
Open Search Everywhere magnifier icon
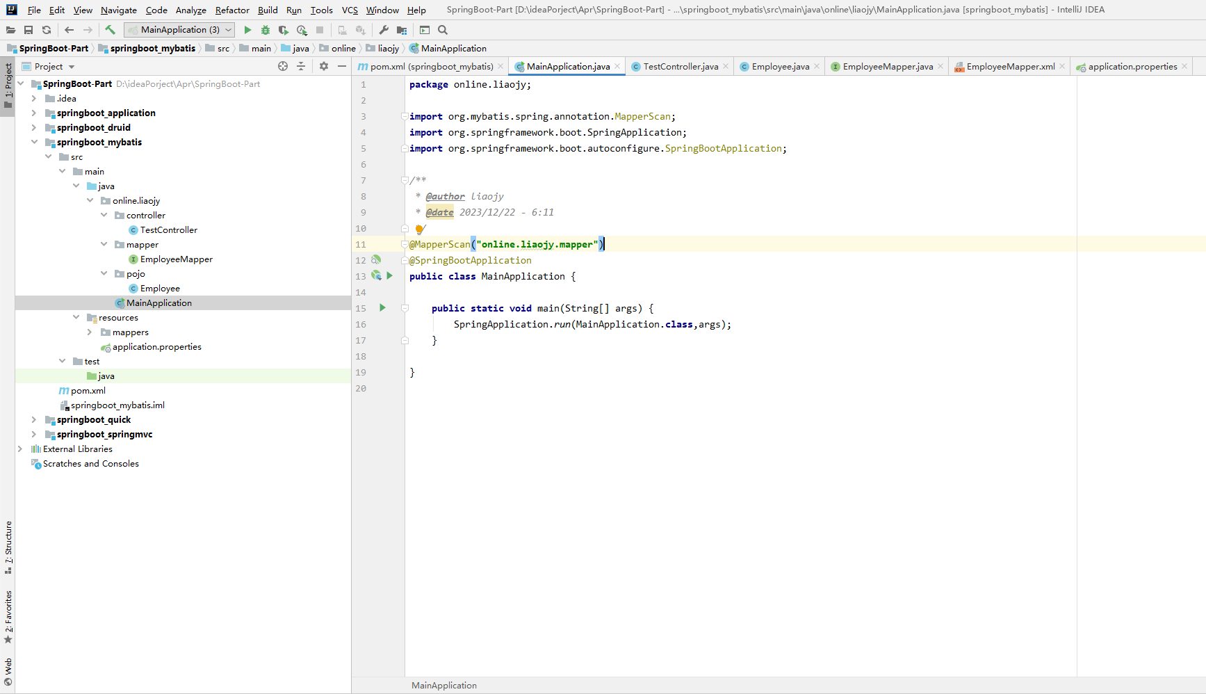[443, 30]
